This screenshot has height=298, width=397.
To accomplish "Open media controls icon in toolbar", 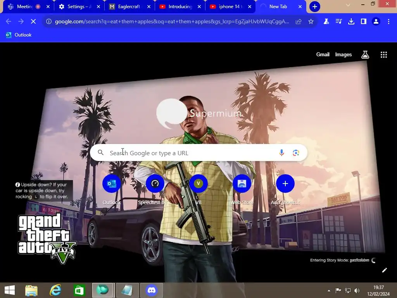I will click(338, 22).
